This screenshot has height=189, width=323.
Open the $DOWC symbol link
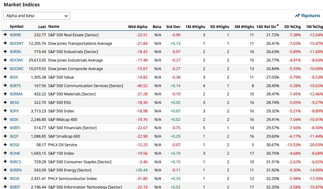[x=17, y=69]
